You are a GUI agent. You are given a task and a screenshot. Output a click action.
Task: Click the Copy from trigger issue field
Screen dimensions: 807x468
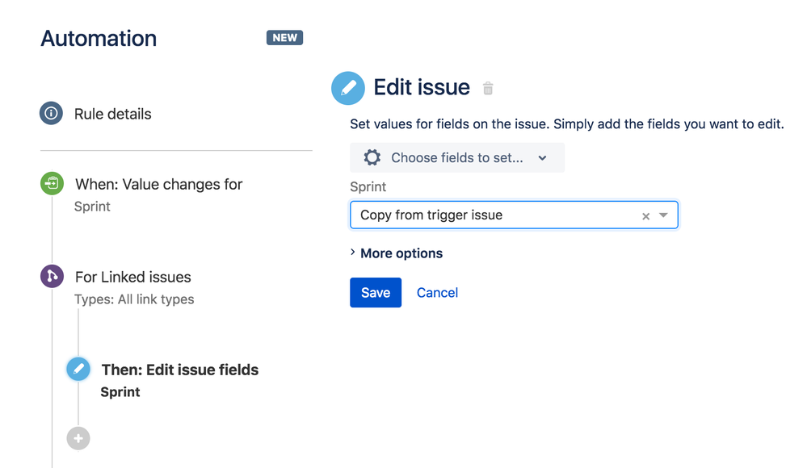(485, 215)
